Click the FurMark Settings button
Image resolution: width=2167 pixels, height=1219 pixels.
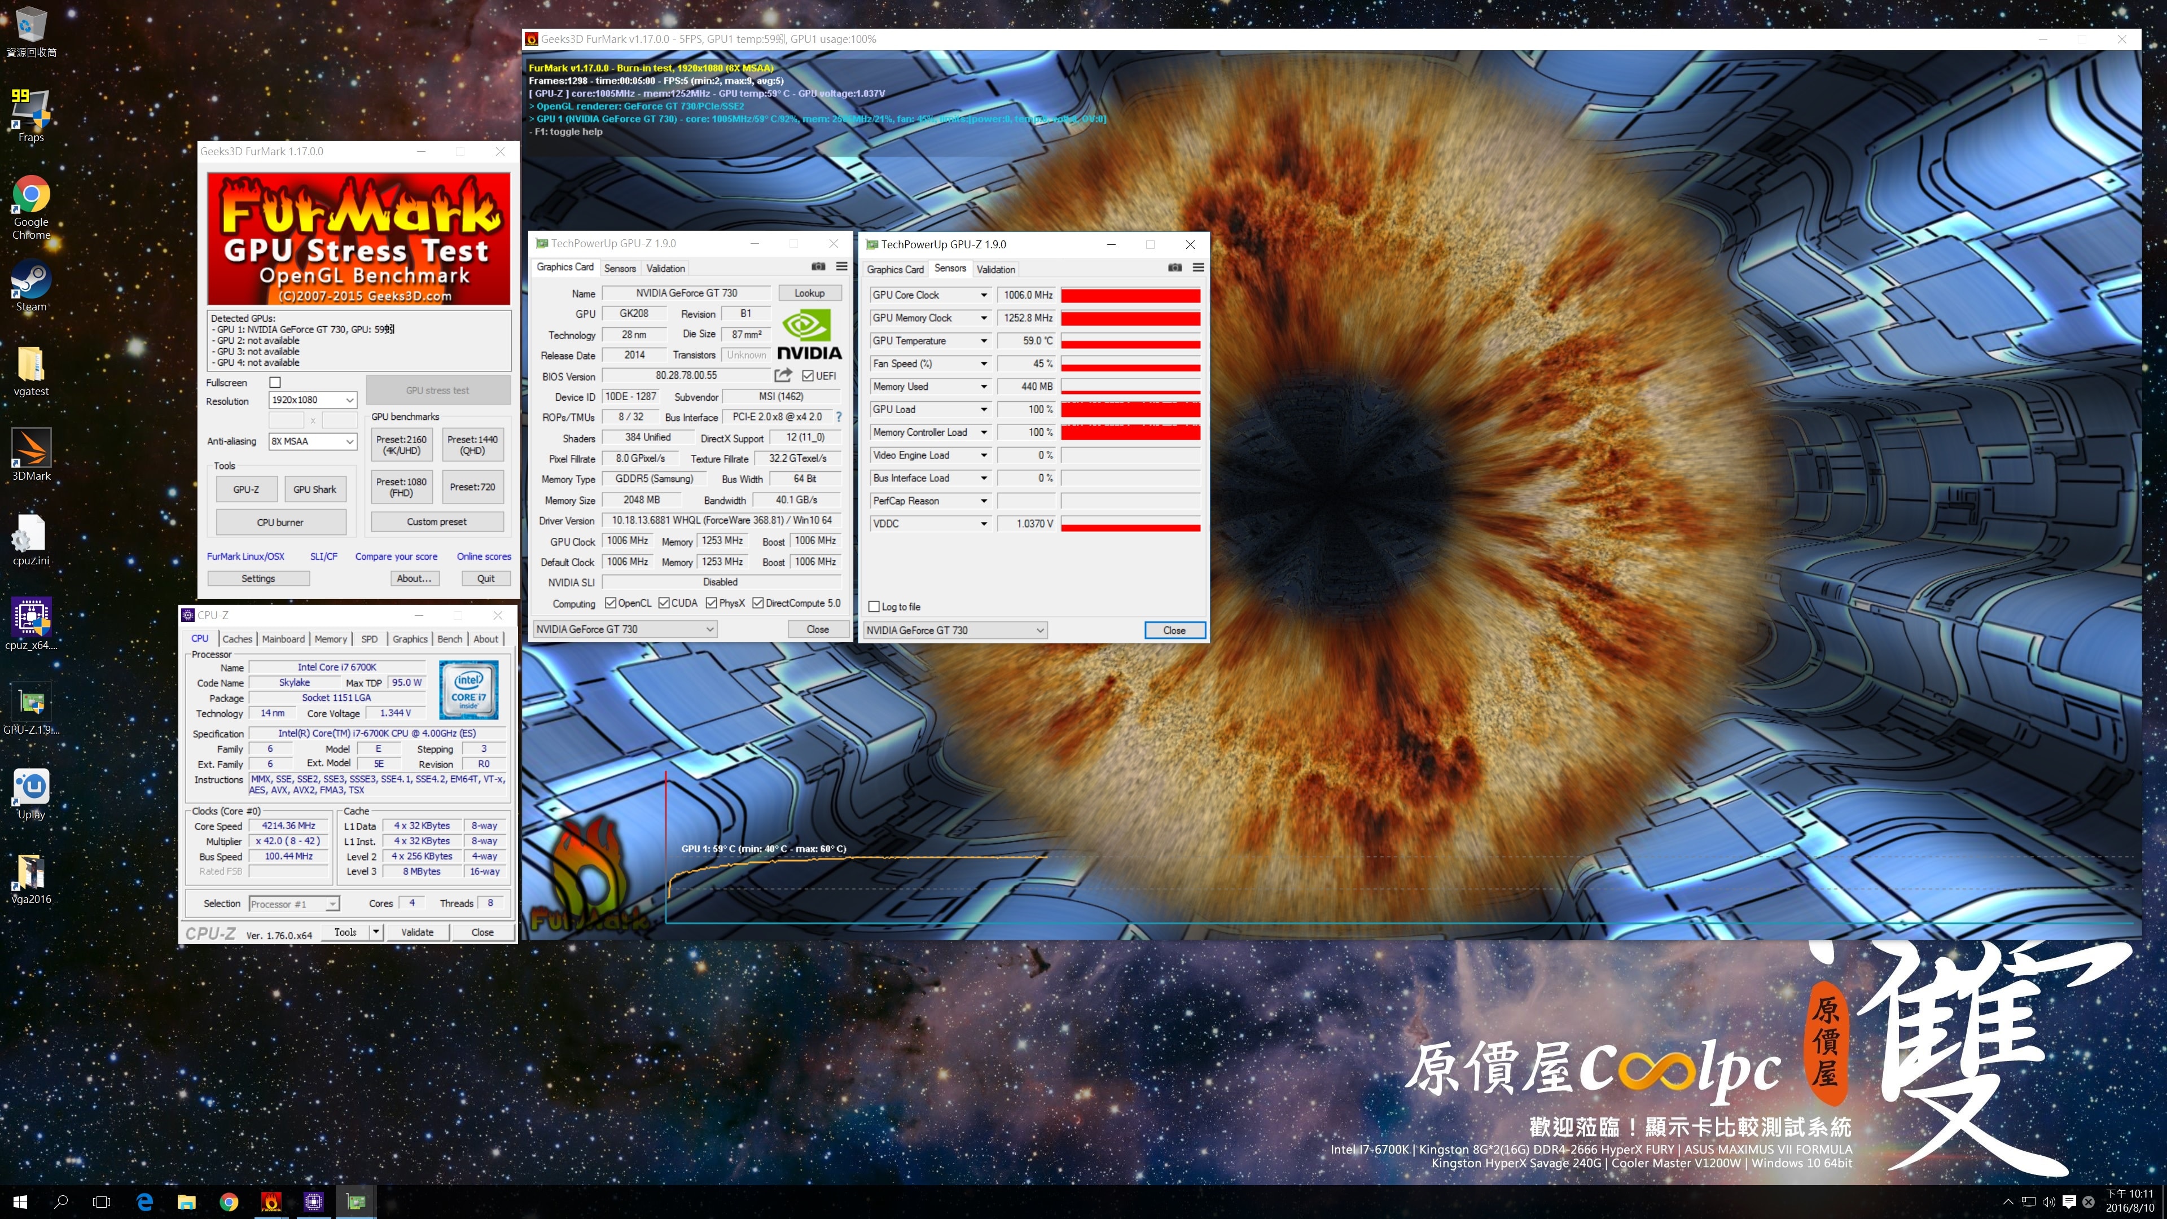(258, 579)
